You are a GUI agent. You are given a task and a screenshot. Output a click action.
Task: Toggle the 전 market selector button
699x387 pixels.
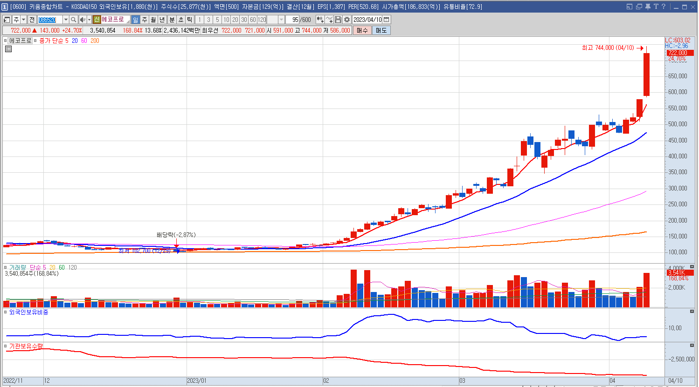point(32,20)
